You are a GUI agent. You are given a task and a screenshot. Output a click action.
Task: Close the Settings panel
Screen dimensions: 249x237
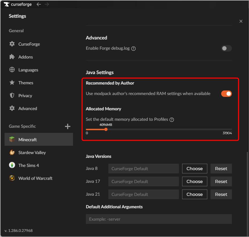[241, 21]
